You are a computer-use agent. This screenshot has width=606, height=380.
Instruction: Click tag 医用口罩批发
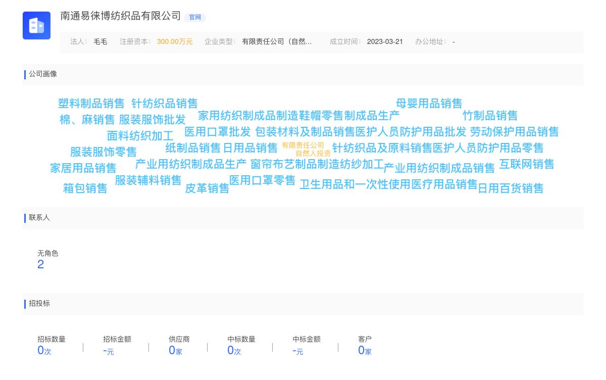(218, 132)
